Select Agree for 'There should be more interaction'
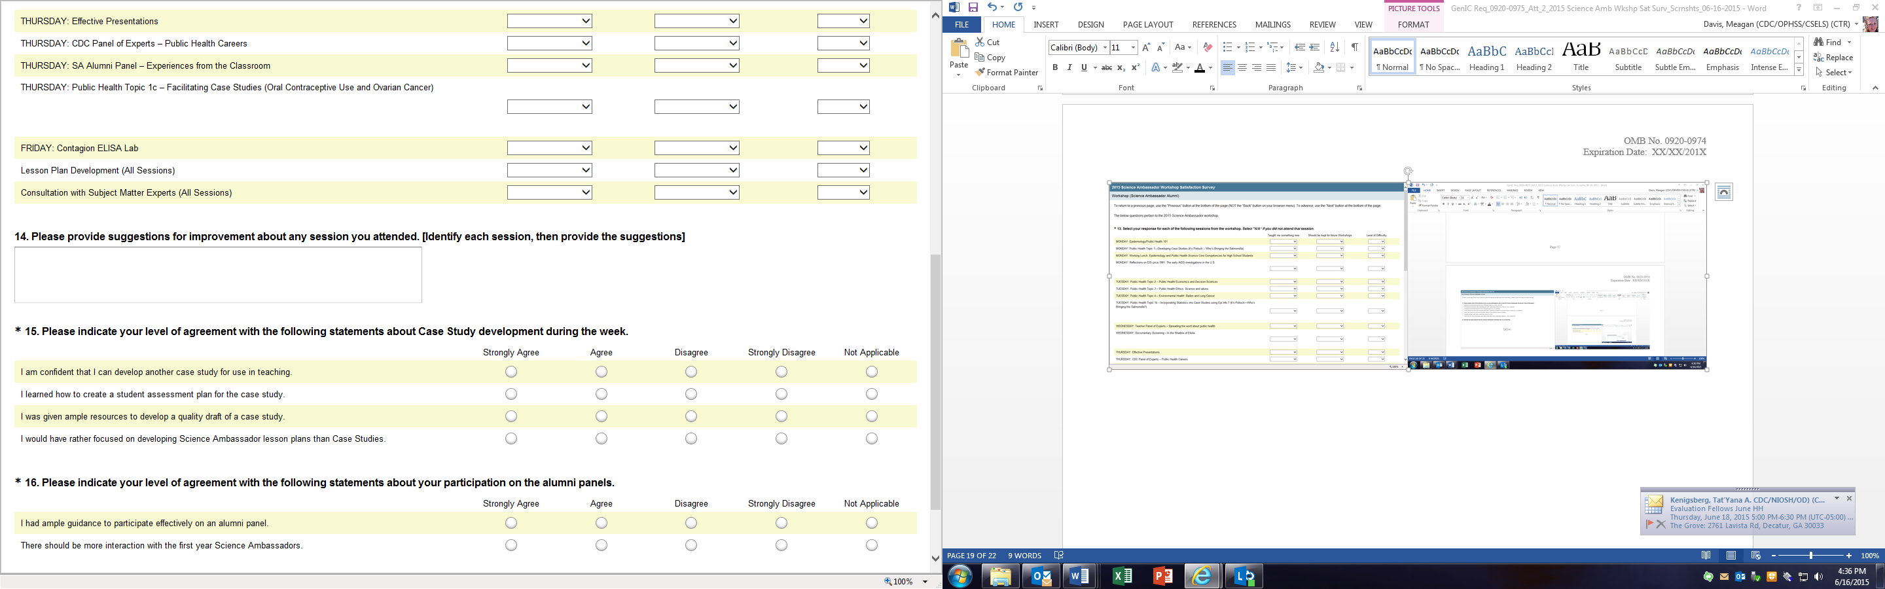 [601, 545]
